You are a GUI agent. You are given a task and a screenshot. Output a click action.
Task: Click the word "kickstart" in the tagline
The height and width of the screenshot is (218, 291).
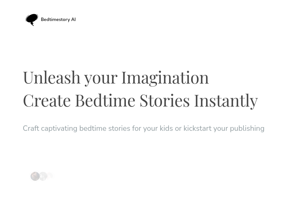(197, 128)
